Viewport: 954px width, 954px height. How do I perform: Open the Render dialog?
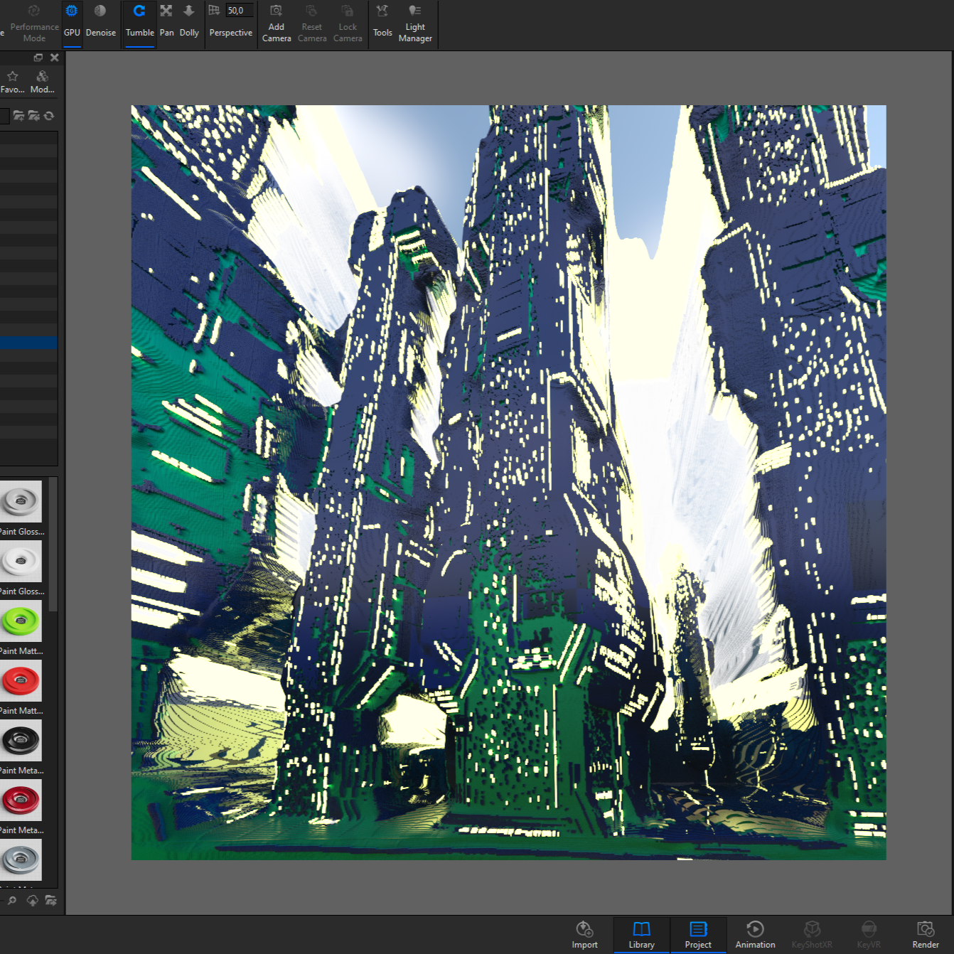point(926,935)
